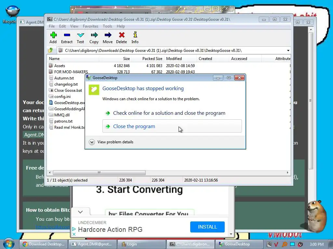Click the Delete toolbar icon
Viewport: 333px width, 249px height.
click(x=122, y=38)
